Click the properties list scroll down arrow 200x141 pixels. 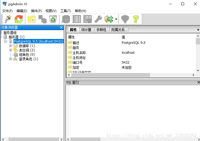(x=198, y=70)
